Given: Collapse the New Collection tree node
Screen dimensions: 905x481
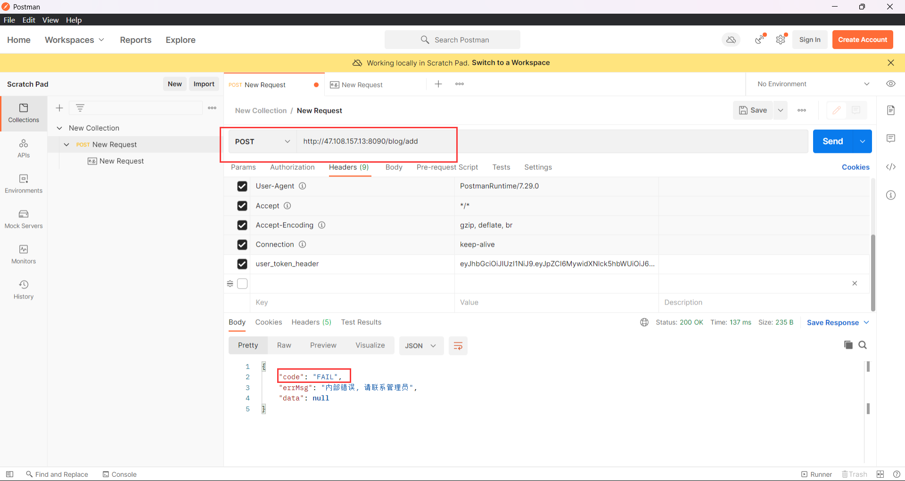Looking at the screenshot, I should coord(59,128).
